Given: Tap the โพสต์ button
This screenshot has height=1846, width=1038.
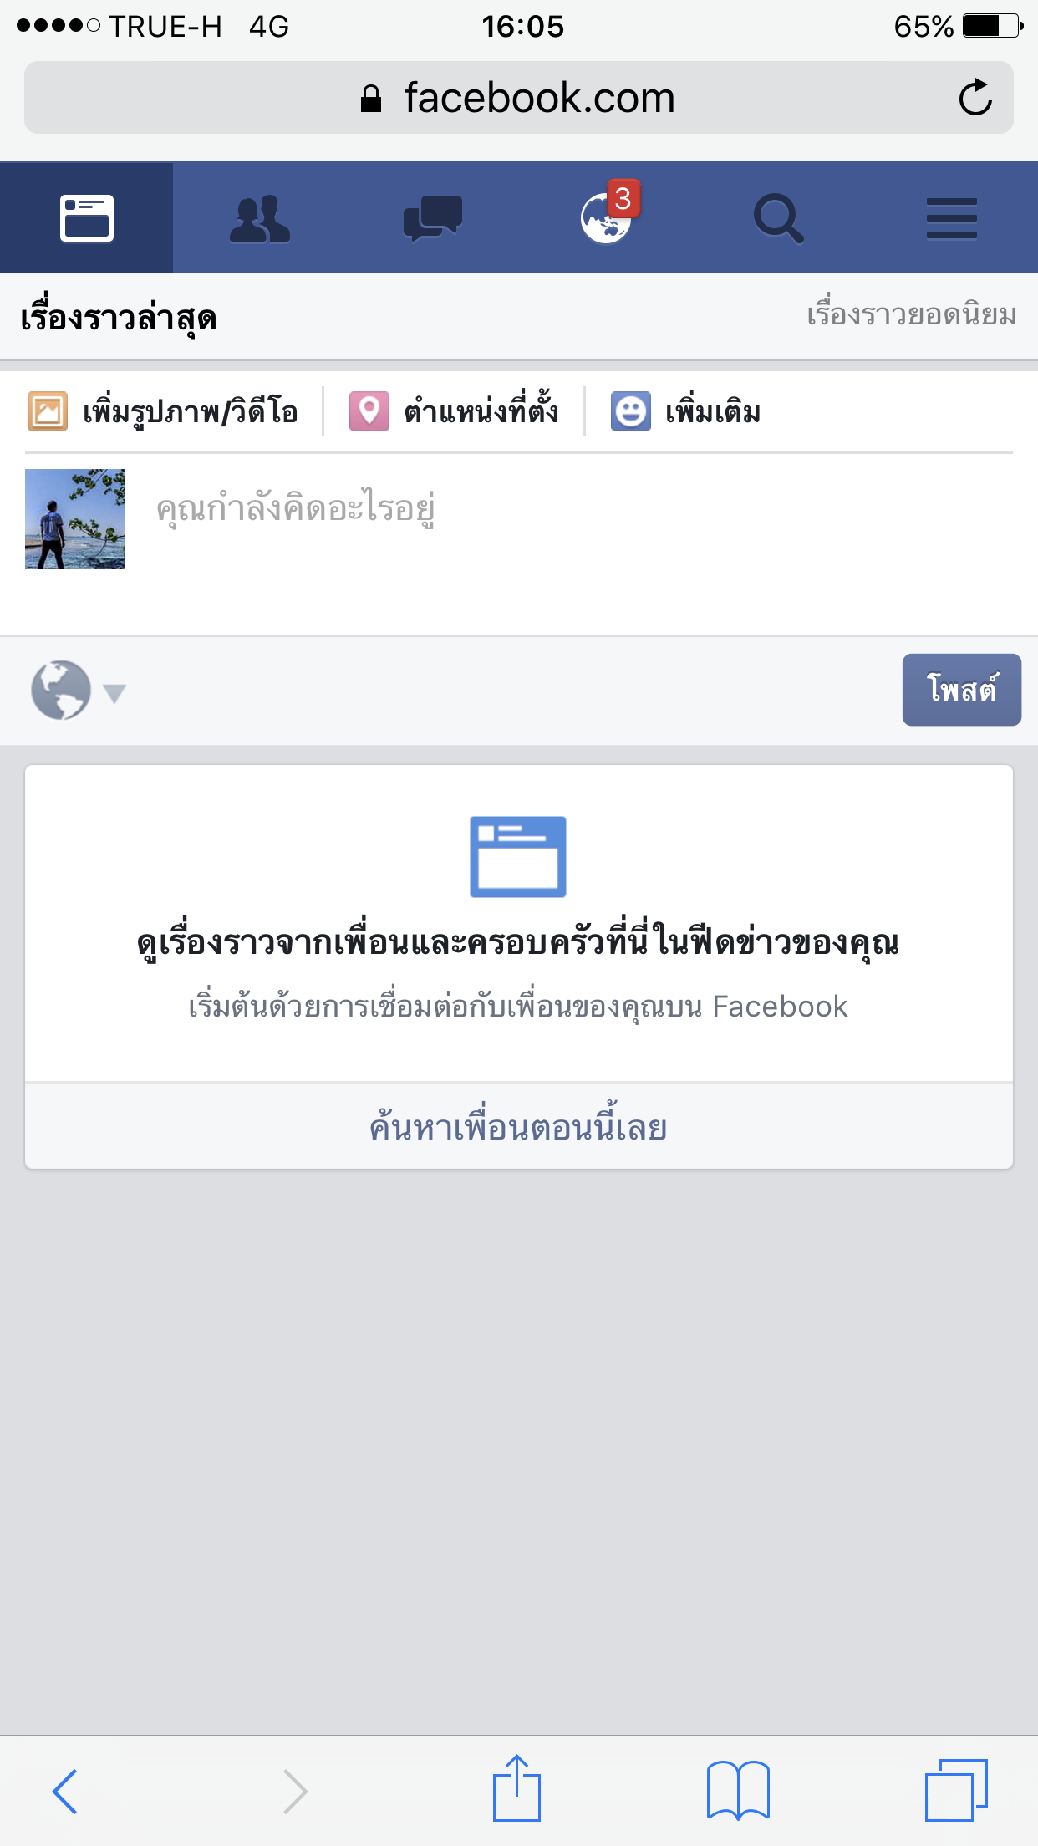Looking at the screenshot, I should coord(961,690).
